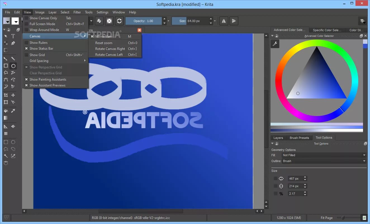This screenshot has height=224, width=370.
Task: Select the Freehand Brush tool
Action: tap(6, 59)
